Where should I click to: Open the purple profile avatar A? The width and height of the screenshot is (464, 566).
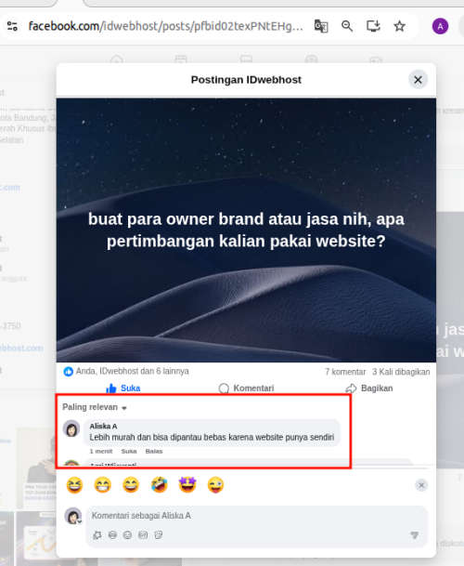(x=440, y=26)
